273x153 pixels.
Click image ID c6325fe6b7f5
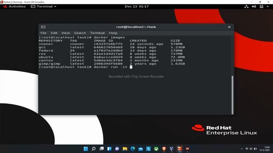108,44
